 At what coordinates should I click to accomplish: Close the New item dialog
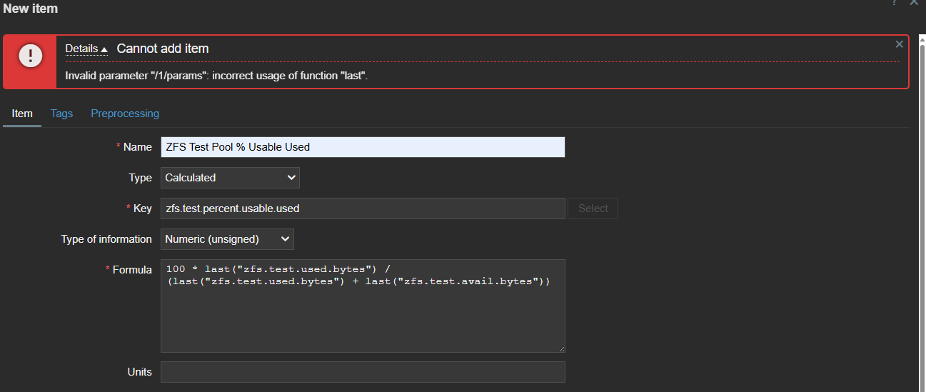click(x=914, y=3)
